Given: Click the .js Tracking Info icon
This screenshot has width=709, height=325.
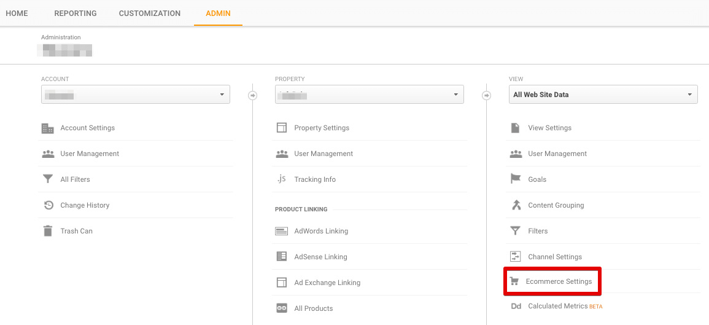Looking at the screenshot, I should pyautogui.click(x=281, y=179).
